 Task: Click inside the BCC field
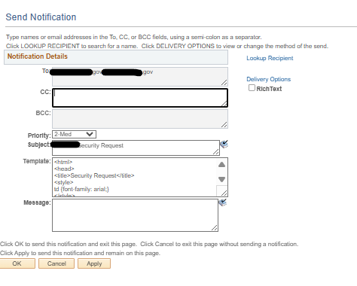tap(140, 119)
